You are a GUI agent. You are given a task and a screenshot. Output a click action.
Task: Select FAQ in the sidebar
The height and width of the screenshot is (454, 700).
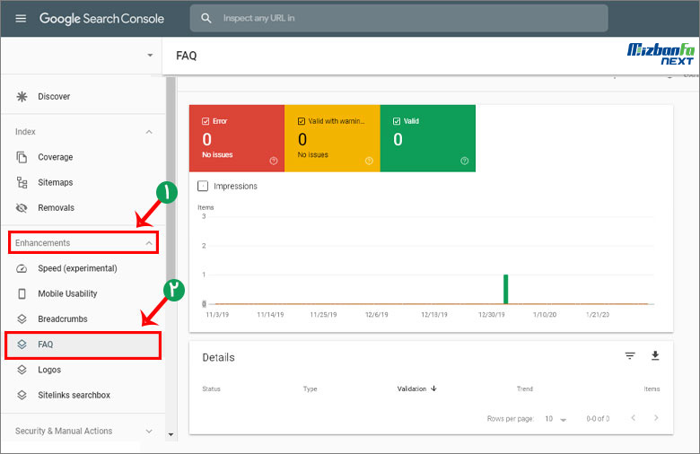pyautogui.click(x=83, y=345)
